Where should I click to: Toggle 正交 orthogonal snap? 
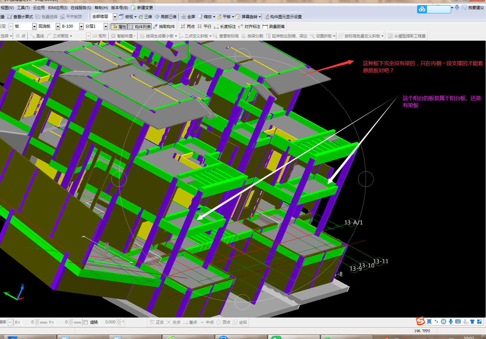[x=157, y=322]
